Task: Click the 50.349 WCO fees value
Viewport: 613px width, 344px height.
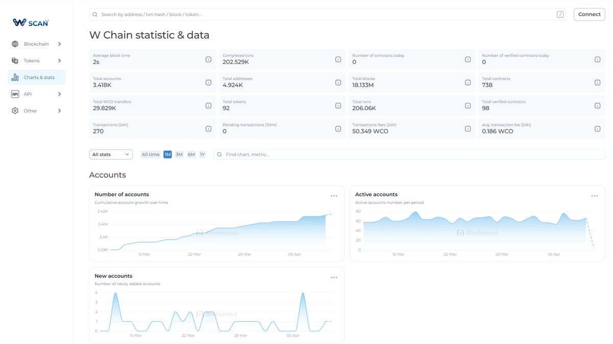Action: click(370, 131)
